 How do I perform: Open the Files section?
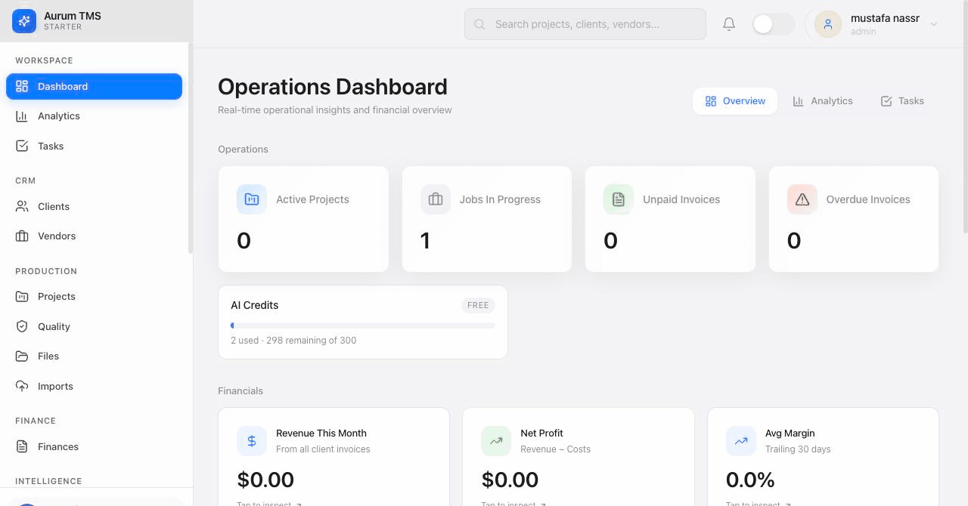coord(94,356)
